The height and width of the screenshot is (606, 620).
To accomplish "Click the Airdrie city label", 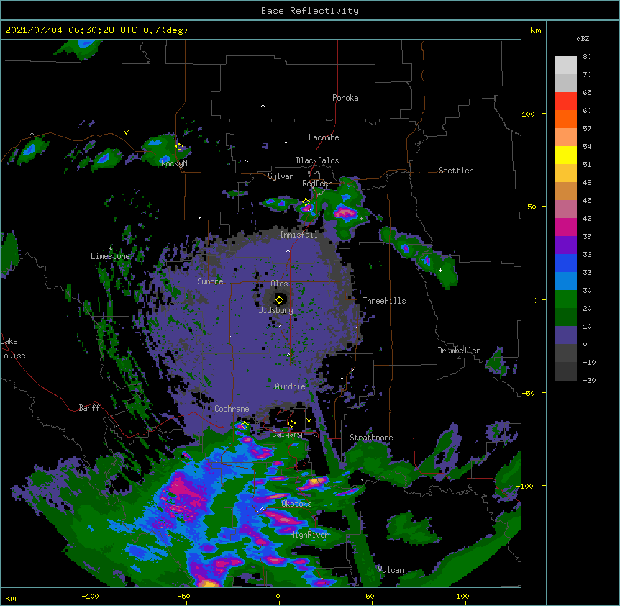I will click(290, 386).
